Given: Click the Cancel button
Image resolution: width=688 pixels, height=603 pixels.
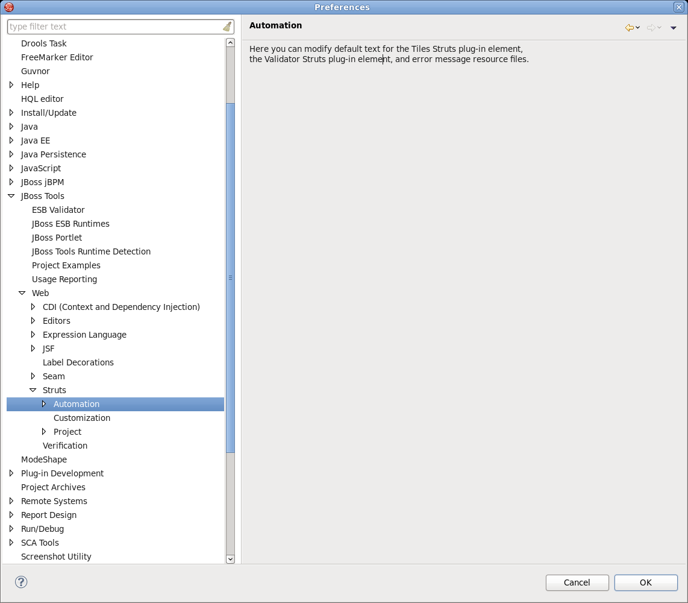Looking at the screenshot, I should coord(577,582).
